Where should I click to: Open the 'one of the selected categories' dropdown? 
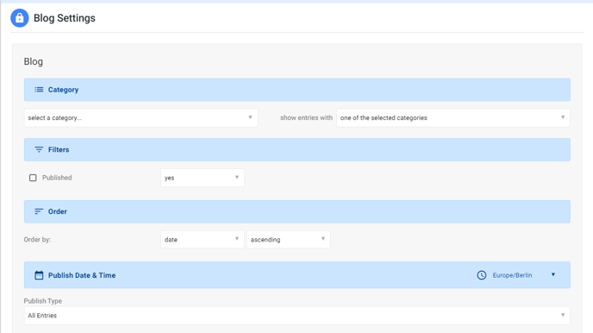click(453, 117)
